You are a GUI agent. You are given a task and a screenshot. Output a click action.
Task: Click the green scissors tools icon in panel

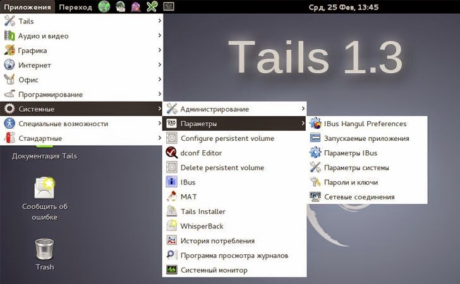(x=152, y=7)
